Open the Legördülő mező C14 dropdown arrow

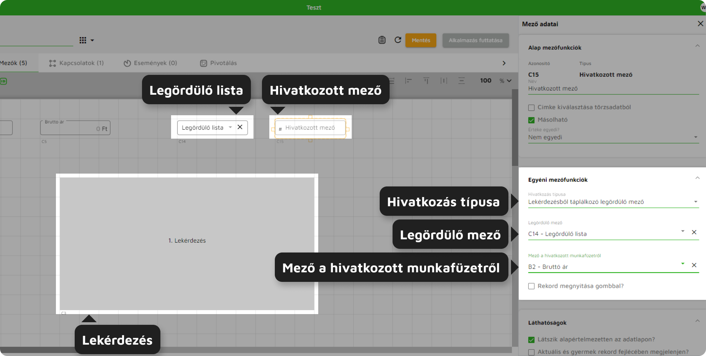(682, 231)
